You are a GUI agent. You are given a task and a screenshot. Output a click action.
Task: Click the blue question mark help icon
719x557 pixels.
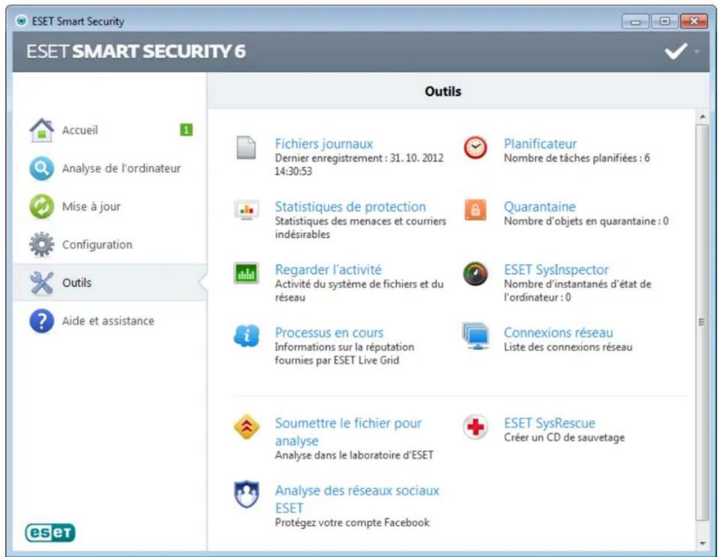(41, 321)
